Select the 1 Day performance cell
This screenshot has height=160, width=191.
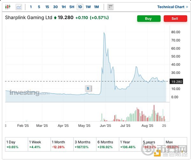pos(17,144)
